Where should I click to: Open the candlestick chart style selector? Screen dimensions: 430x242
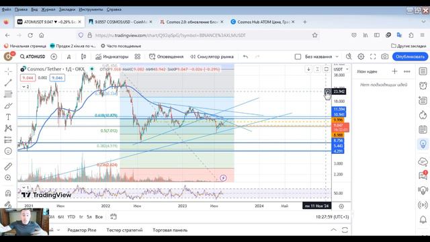83,56
